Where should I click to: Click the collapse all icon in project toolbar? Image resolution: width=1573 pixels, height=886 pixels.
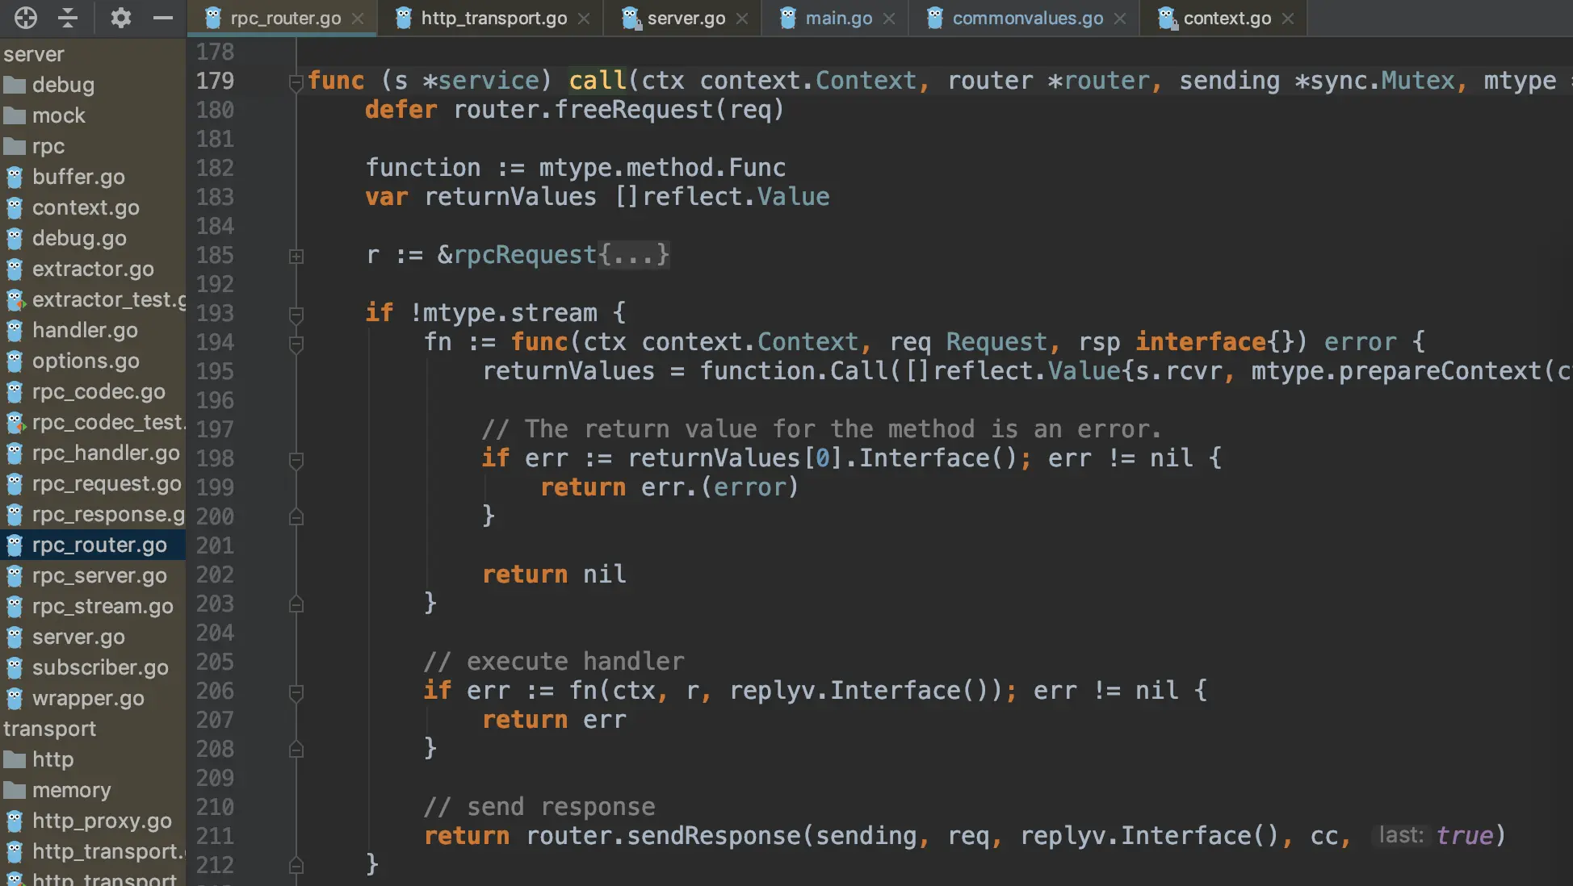68,18
